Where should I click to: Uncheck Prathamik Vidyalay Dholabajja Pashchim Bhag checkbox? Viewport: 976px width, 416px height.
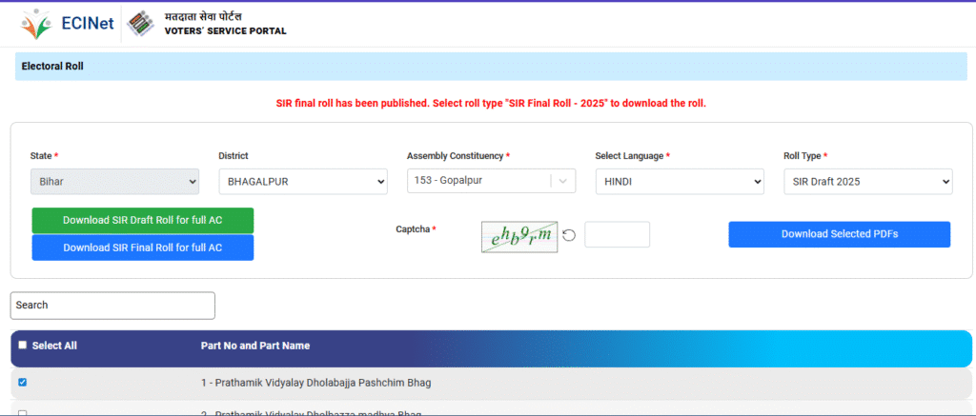(23, 383)
